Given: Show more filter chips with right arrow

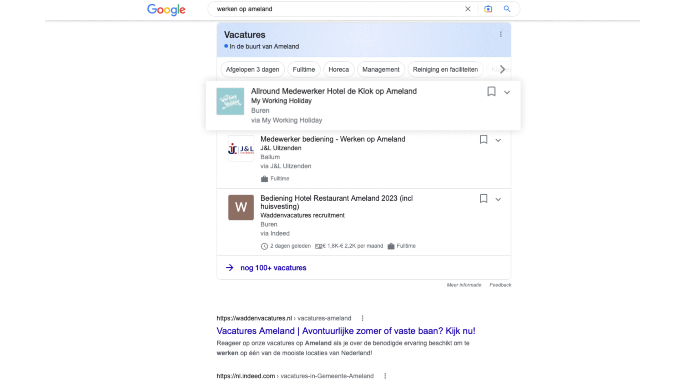Looking at the screenshot, I should click(502, 69).
